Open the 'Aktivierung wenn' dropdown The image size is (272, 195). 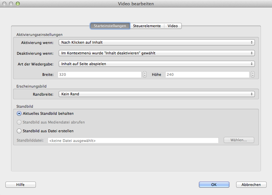(156, 42)
